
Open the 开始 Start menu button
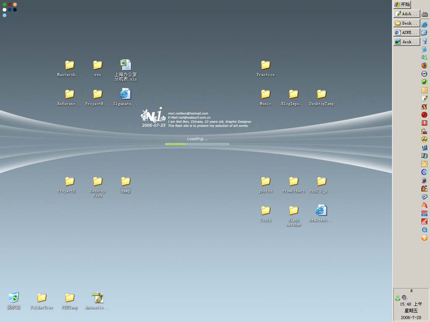click(402, 4)
